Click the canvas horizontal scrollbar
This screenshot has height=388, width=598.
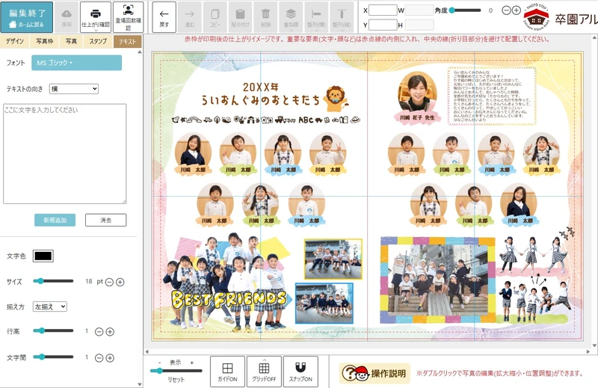[368, 352]
